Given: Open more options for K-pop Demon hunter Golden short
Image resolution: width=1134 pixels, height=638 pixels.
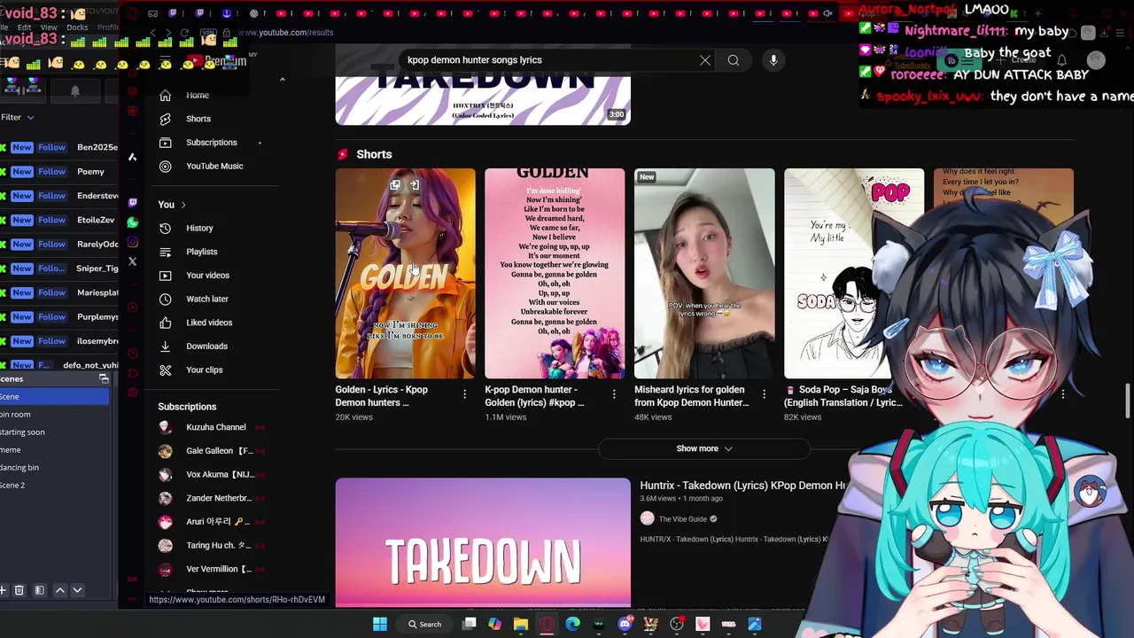Looking at the screenshot, I should (614, 393).
